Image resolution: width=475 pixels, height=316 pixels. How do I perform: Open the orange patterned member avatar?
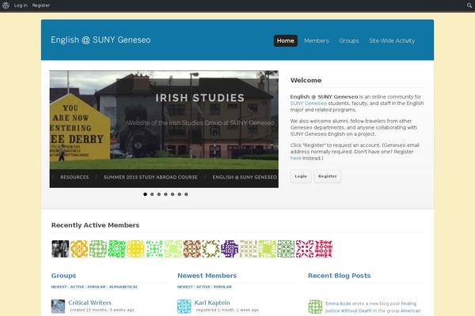(x=79, y=249)
